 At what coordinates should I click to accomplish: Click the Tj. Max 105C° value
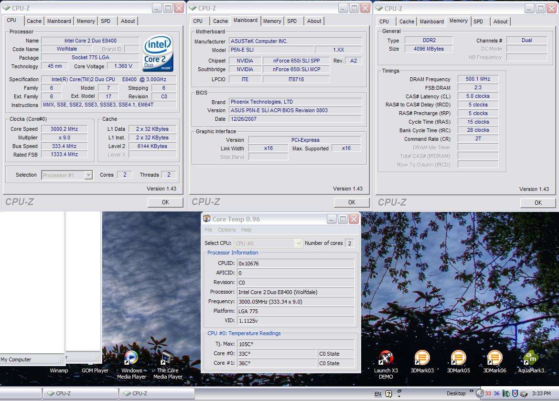(x=296, y=344)
